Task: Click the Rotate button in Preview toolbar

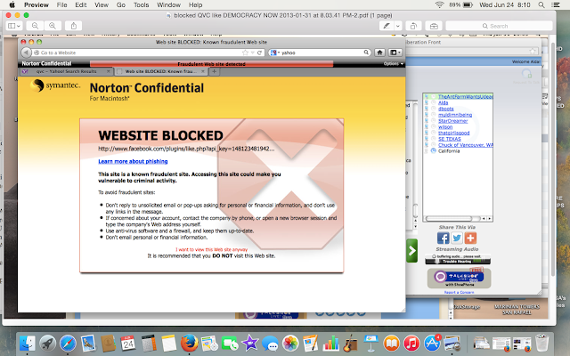Action: pyautogui.click(x=413, y=26)
